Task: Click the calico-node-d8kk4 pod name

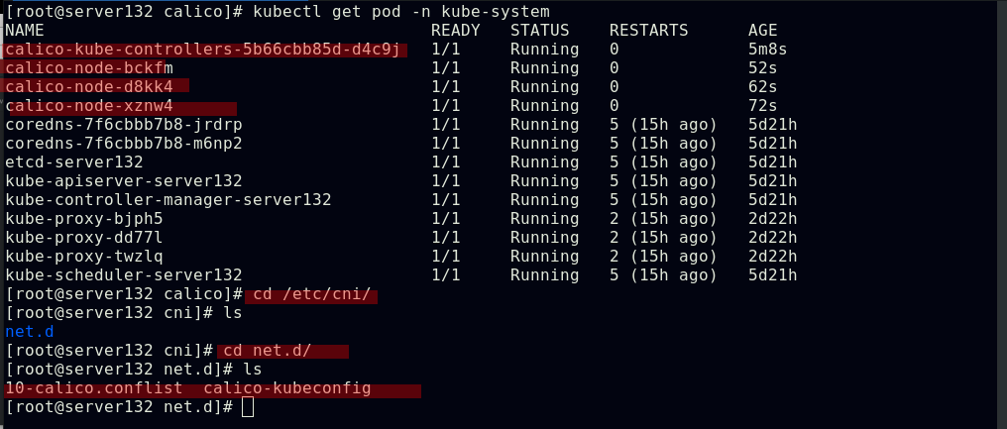Action: pyautogui.click(x=89, y=86)
